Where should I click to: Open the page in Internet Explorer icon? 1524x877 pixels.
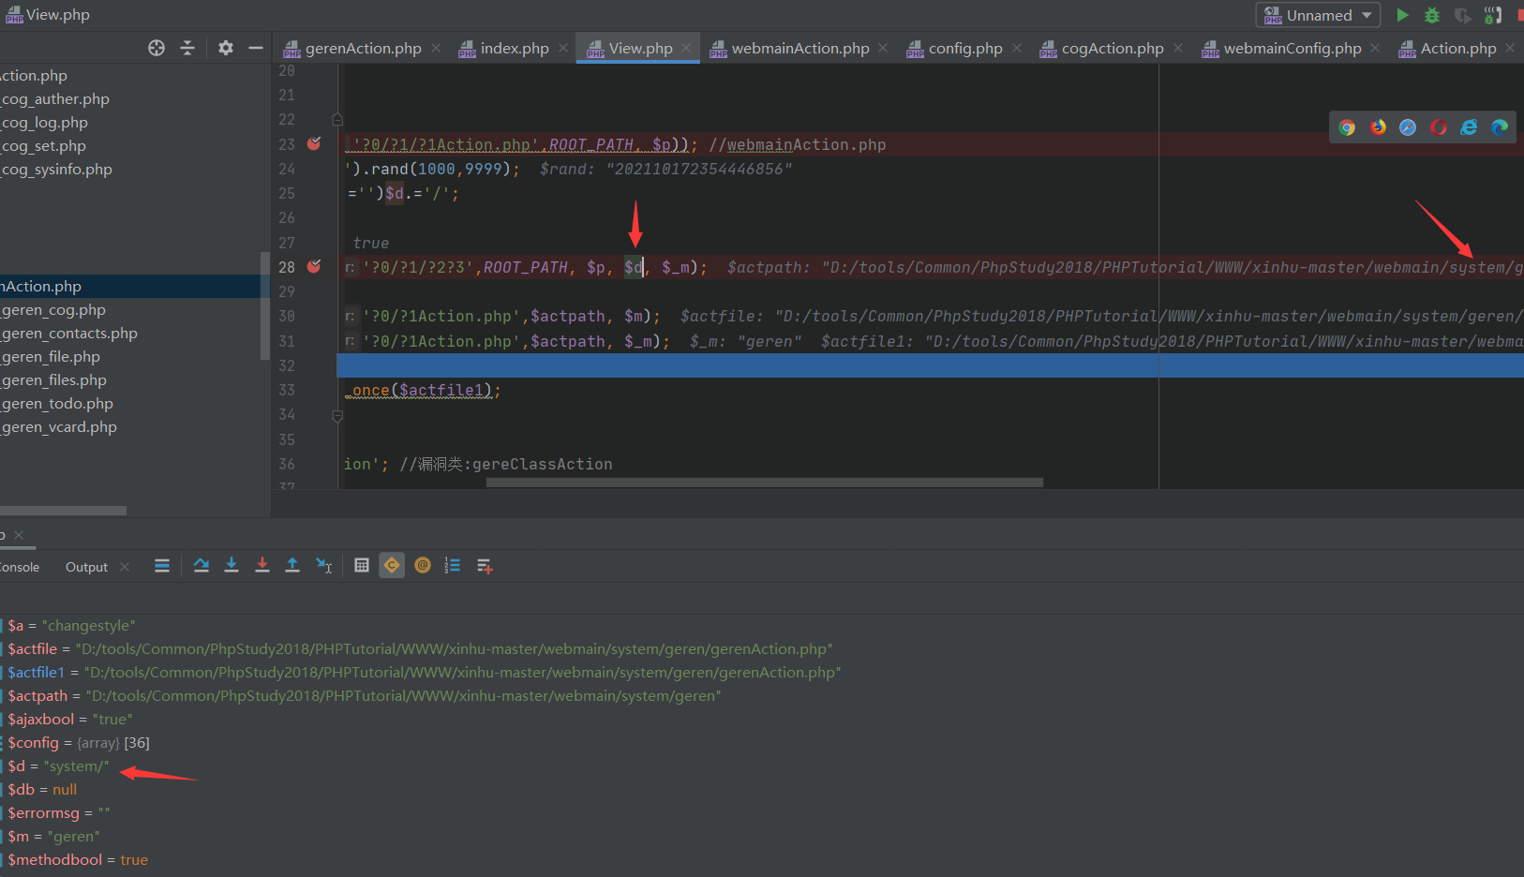(1469, 127)
